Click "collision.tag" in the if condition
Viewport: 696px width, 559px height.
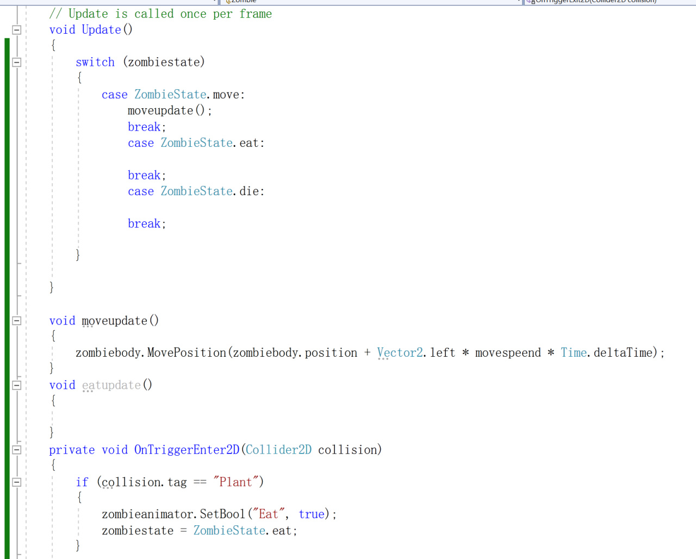tap(144, 482)
